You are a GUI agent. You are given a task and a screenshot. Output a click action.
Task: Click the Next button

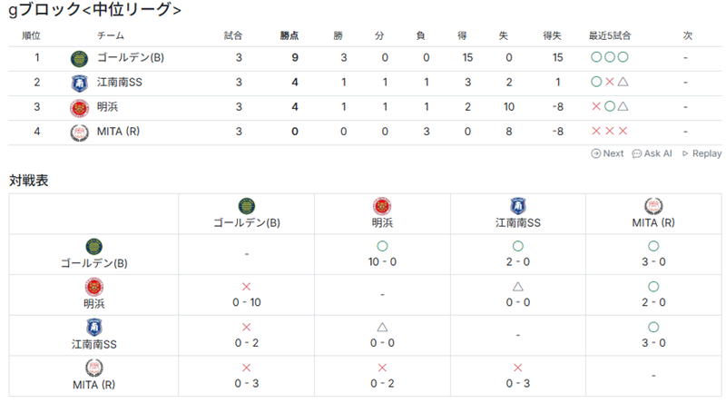tap(607, 153)
